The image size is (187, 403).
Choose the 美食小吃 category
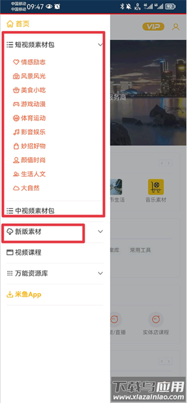29,90
